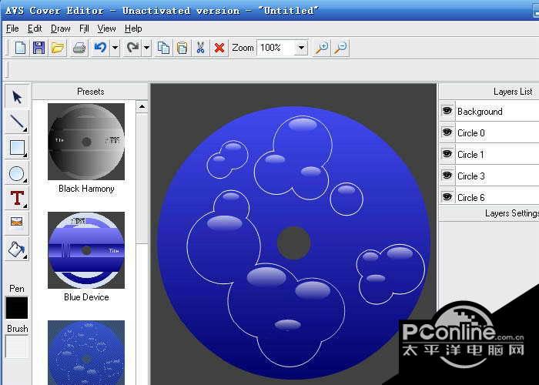Screen dimensions: 539x385
Task: Select the arrow pointer tool
Action: [17, 97]
